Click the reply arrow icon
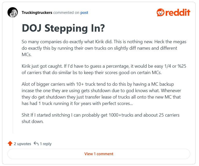 pyautogui.click(x=36, y=144)
